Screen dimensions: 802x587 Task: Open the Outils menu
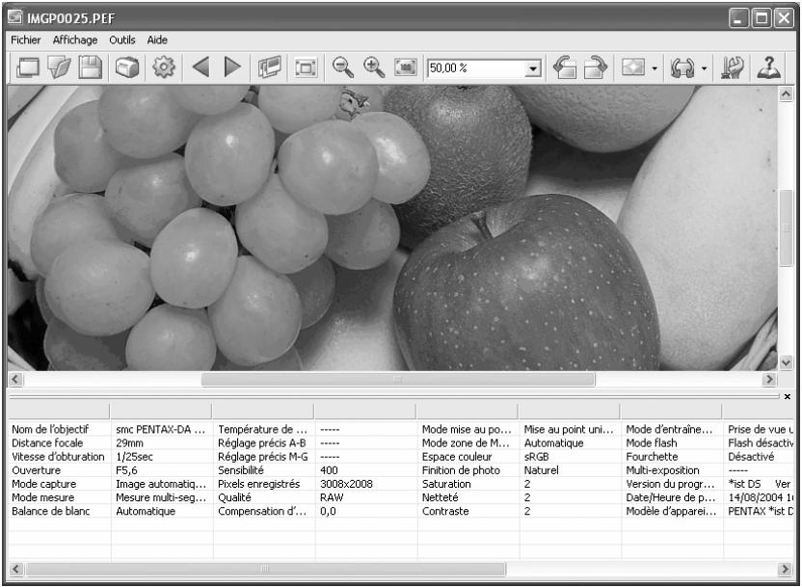(122, 40)
